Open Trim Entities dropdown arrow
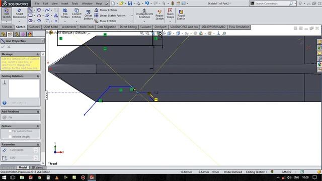322x181 pixels. [65, 21]
